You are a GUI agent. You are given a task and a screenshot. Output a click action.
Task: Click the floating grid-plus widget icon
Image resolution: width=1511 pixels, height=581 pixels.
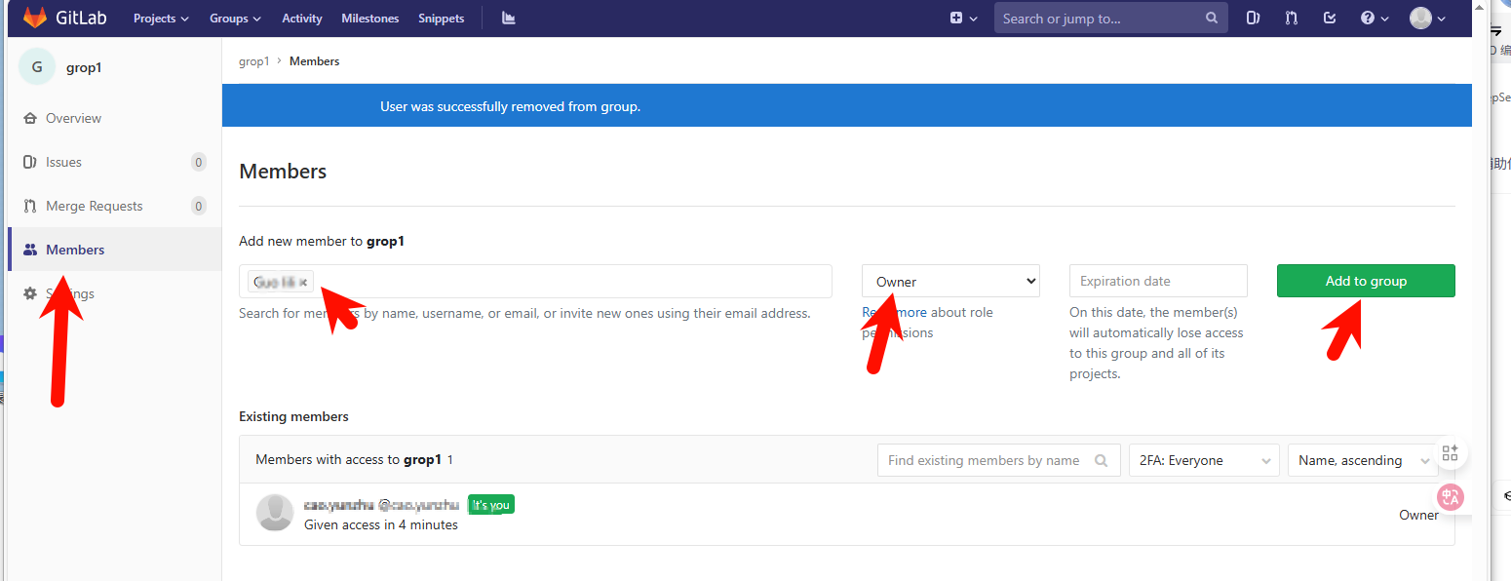coord(1450,453)
